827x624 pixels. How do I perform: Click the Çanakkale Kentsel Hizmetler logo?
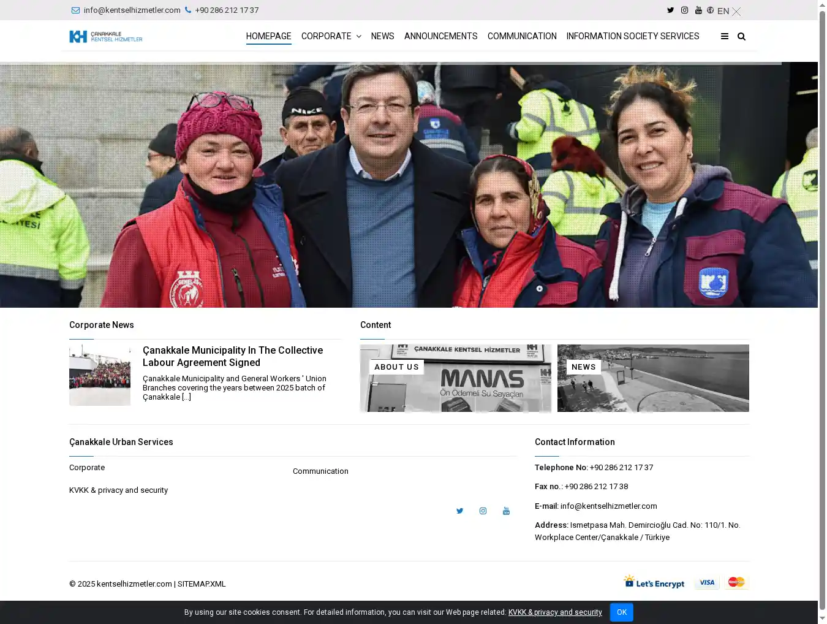pyautogui.click(x=106, y=37)
